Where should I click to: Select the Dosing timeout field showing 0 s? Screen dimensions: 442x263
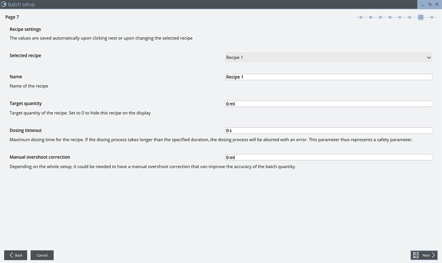click(328, 130)
